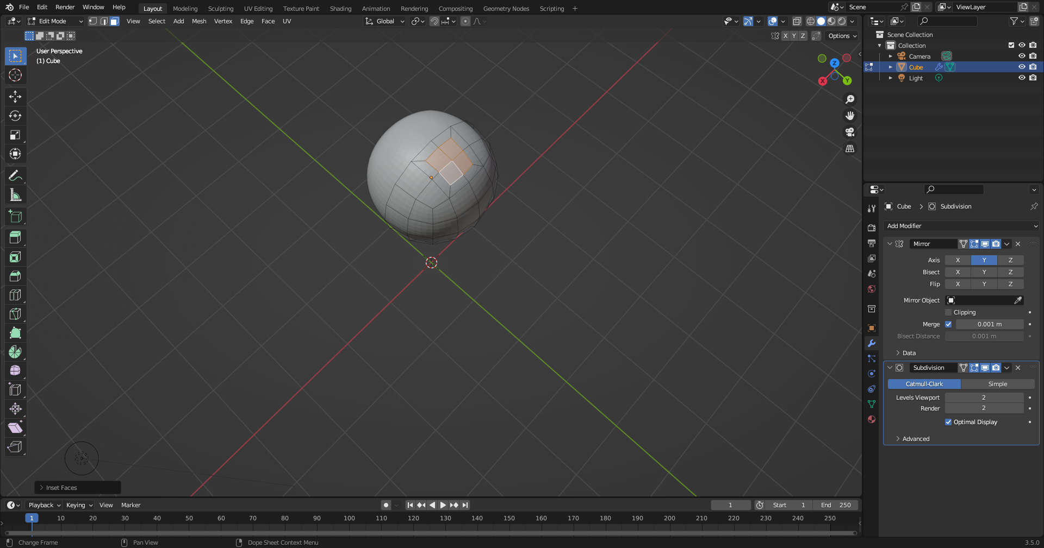Open the Global transform orientation dropdown

point(385,21)
